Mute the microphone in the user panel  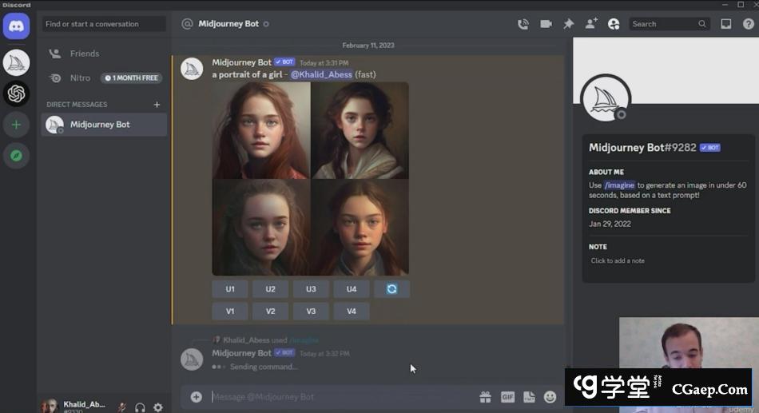pos(121,407)
